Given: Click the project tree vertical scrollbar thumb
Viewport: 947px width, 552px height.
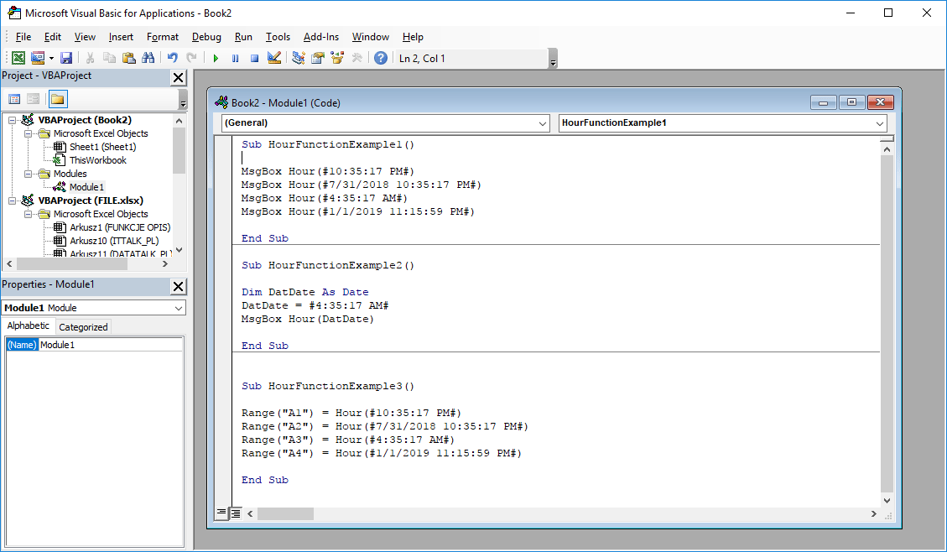Looking at the screenshot, I should 179,150.
